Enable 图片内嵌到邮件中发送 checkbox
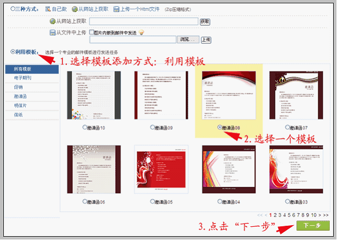The image size is (337, 240). click(92, 32)
